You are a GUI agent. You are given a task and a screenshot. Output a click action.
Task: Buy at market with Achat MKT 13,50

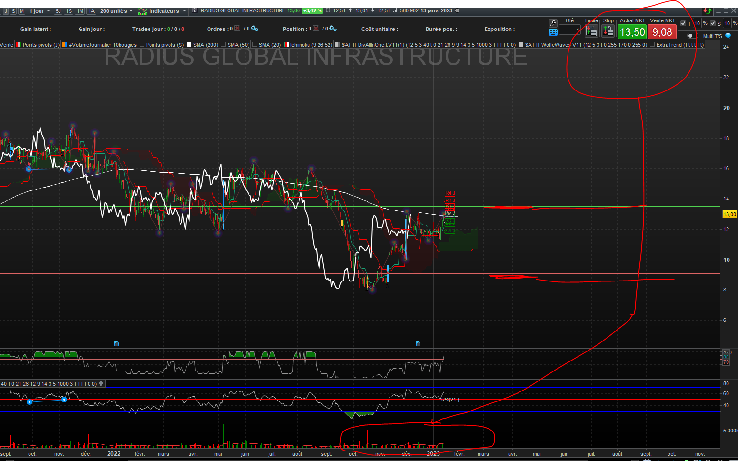(632, 32)
